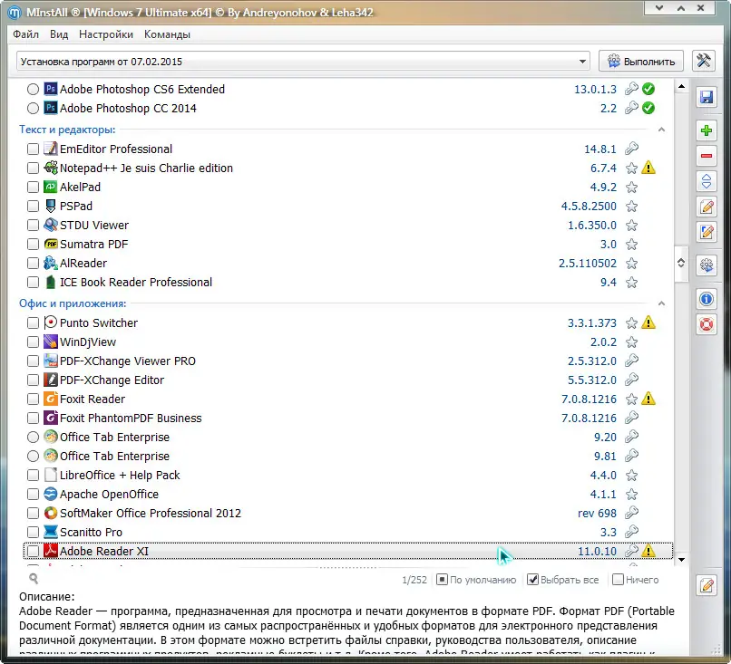731x664 pixels.
Task: Click the splitter grip dots above the description
Action: click(x=347, y=568)
